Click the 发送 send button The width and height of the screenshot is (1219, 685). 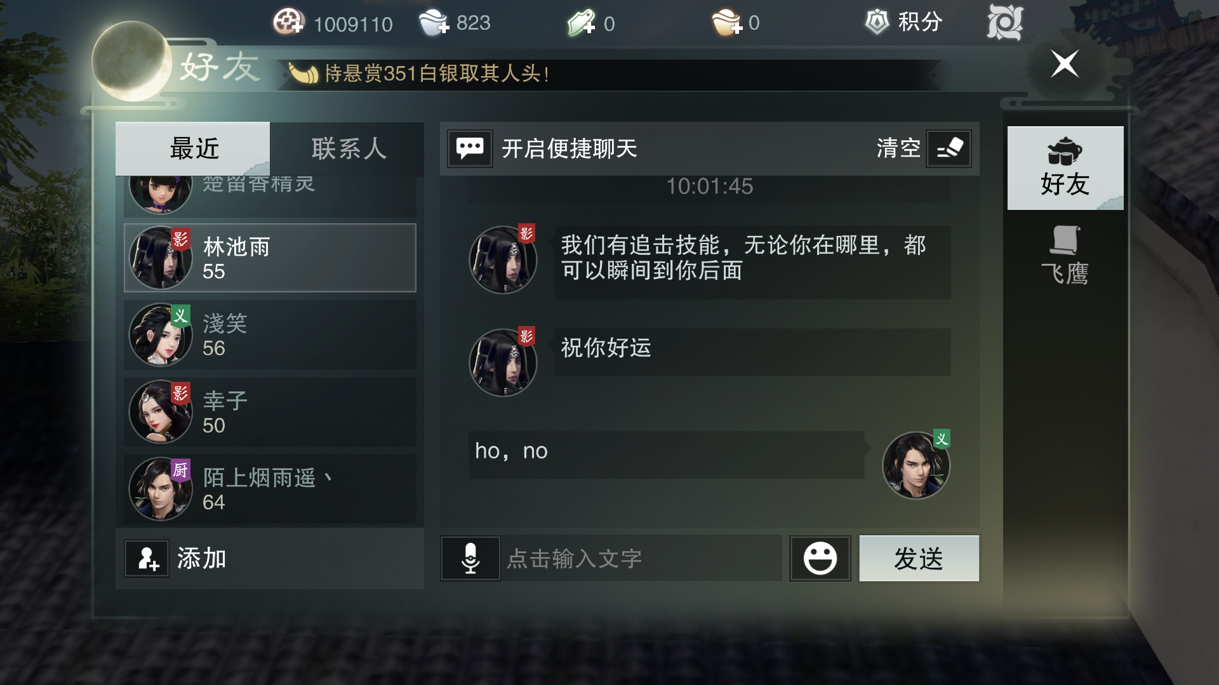(x=919, y=558)
